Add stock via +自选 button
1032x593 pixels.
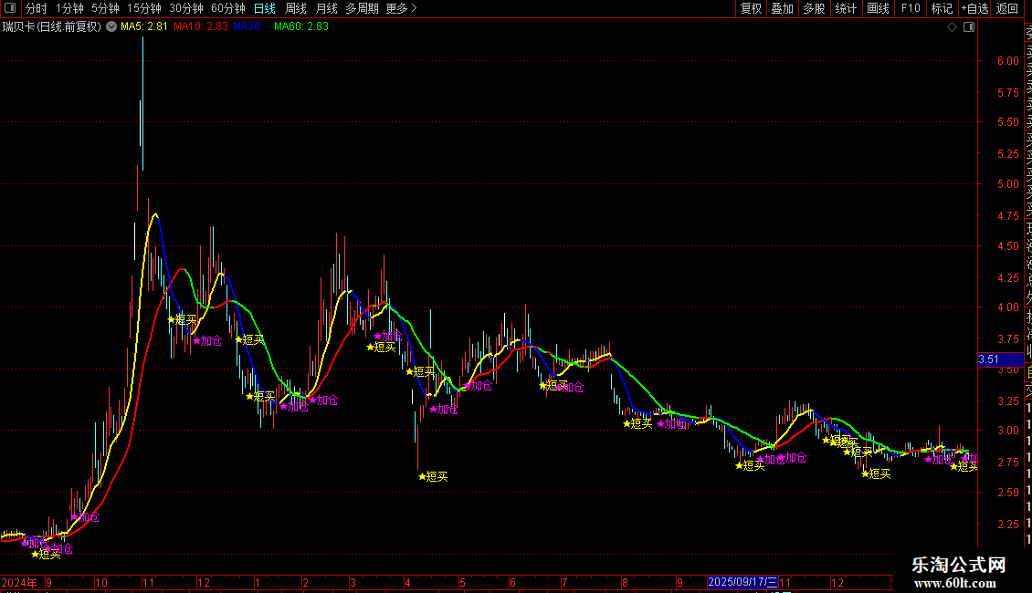pos(974,8)
